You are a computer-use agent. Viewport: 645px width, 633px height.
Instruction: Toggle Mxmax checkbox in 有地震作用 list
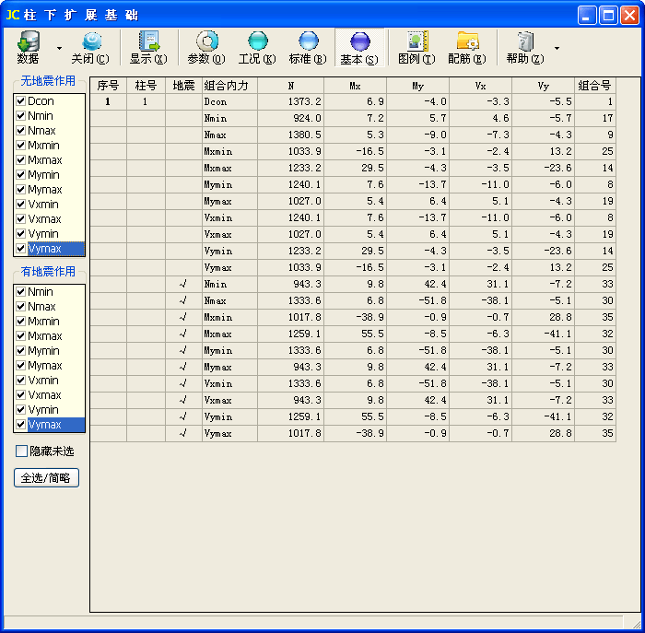pyautogui.click(x=20, y=336)
